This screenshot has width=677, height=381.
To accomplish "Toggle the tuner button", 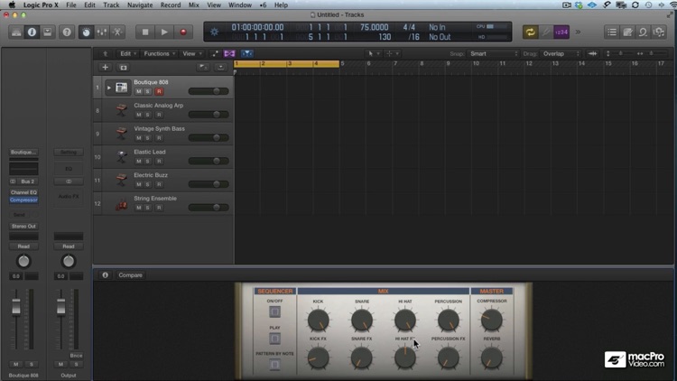I will coord(546,32).
